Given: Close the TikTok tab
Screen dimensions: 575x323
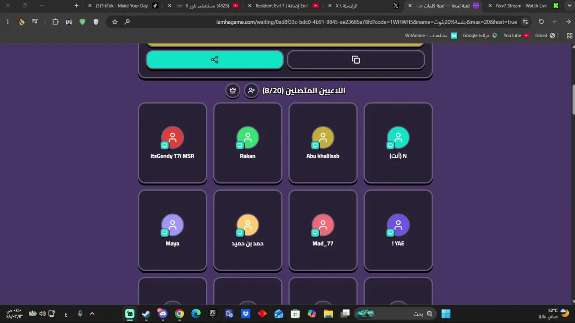Looking at the screenshot, I should (x=90, y=6).
